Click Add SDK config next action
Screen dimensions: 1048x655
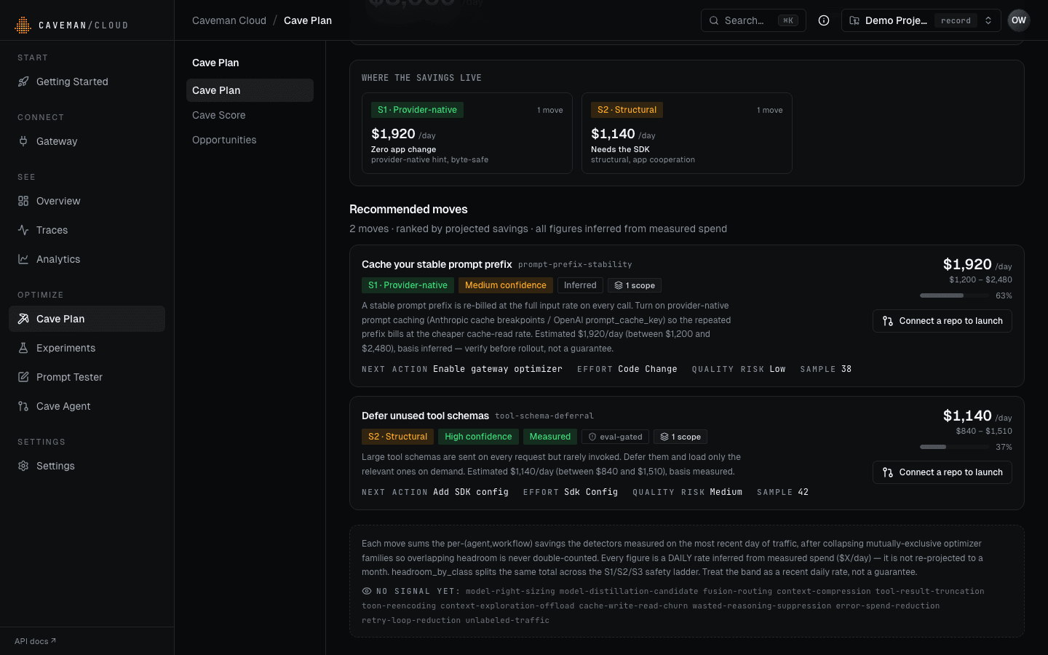[471, 492]
